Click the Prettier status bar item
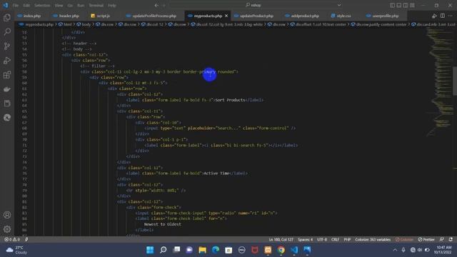 [x=426, y=240]
